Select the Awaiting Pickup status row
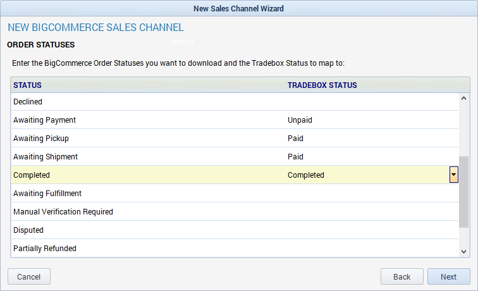The image size is (478, 291). tap(235, 138)
